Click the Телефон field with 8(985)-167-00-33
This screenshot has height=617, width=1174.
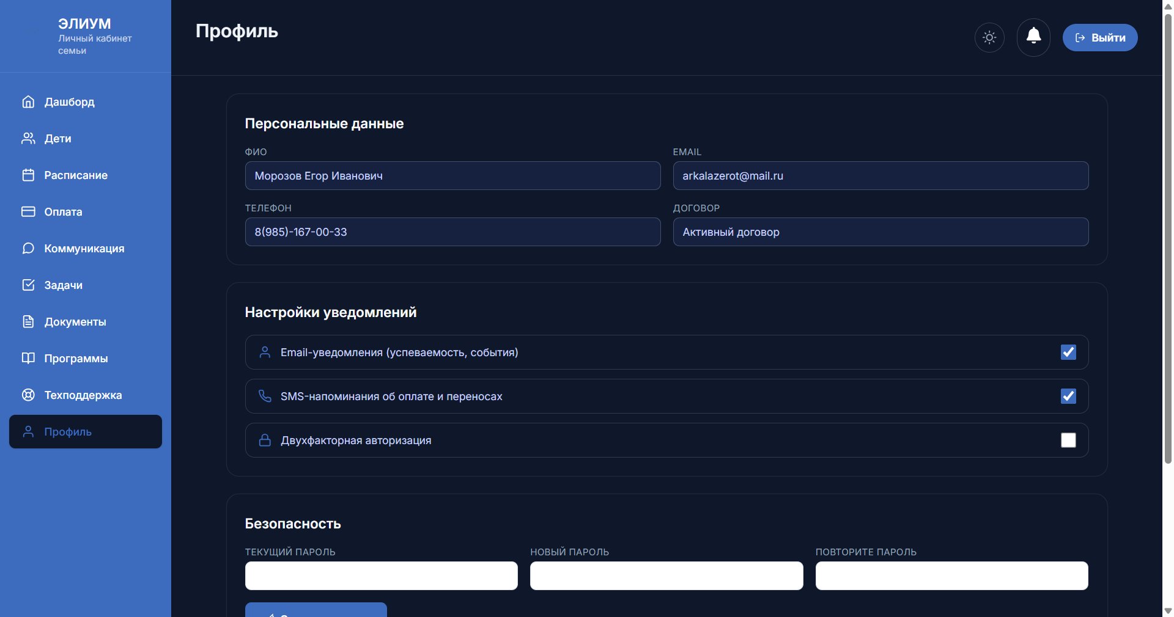coord(452,232)
